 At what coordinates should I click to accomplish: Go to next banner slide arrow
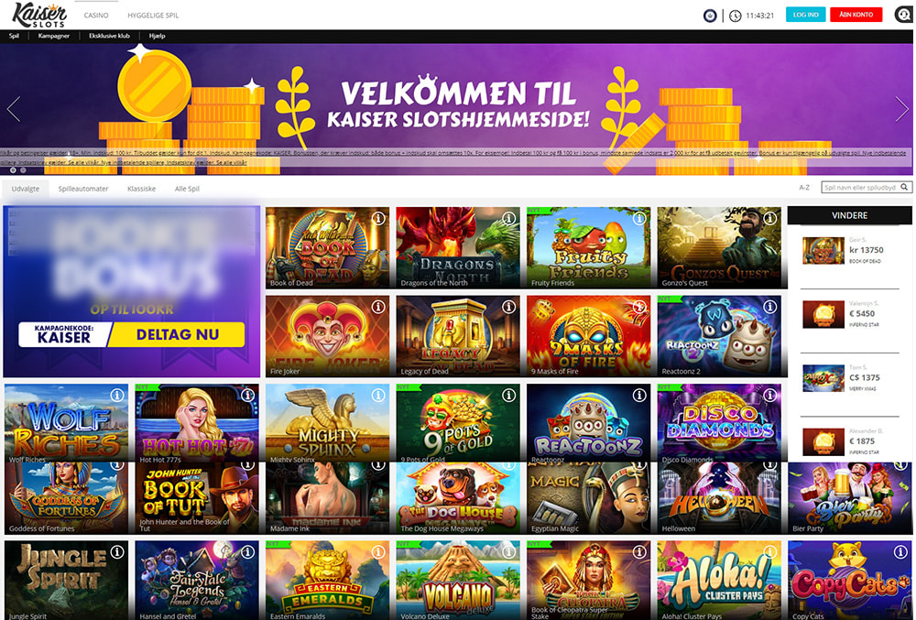901,109
